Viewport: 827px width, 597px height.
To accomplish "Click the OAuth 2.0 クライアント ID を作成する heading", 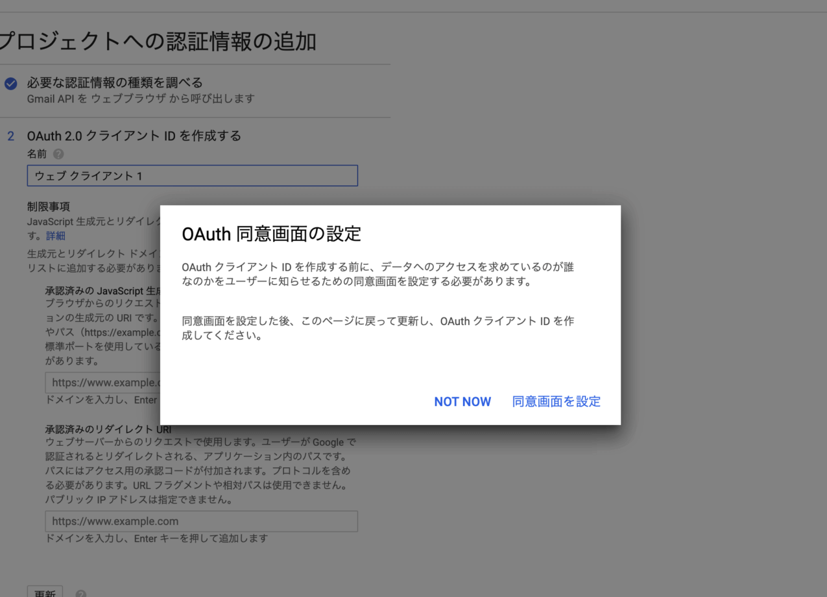I will click(134, 136).
